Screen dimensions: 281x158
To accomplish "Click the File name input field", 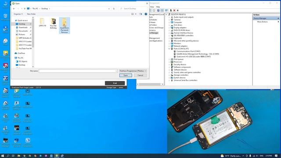I will click(x=78, y=71).
